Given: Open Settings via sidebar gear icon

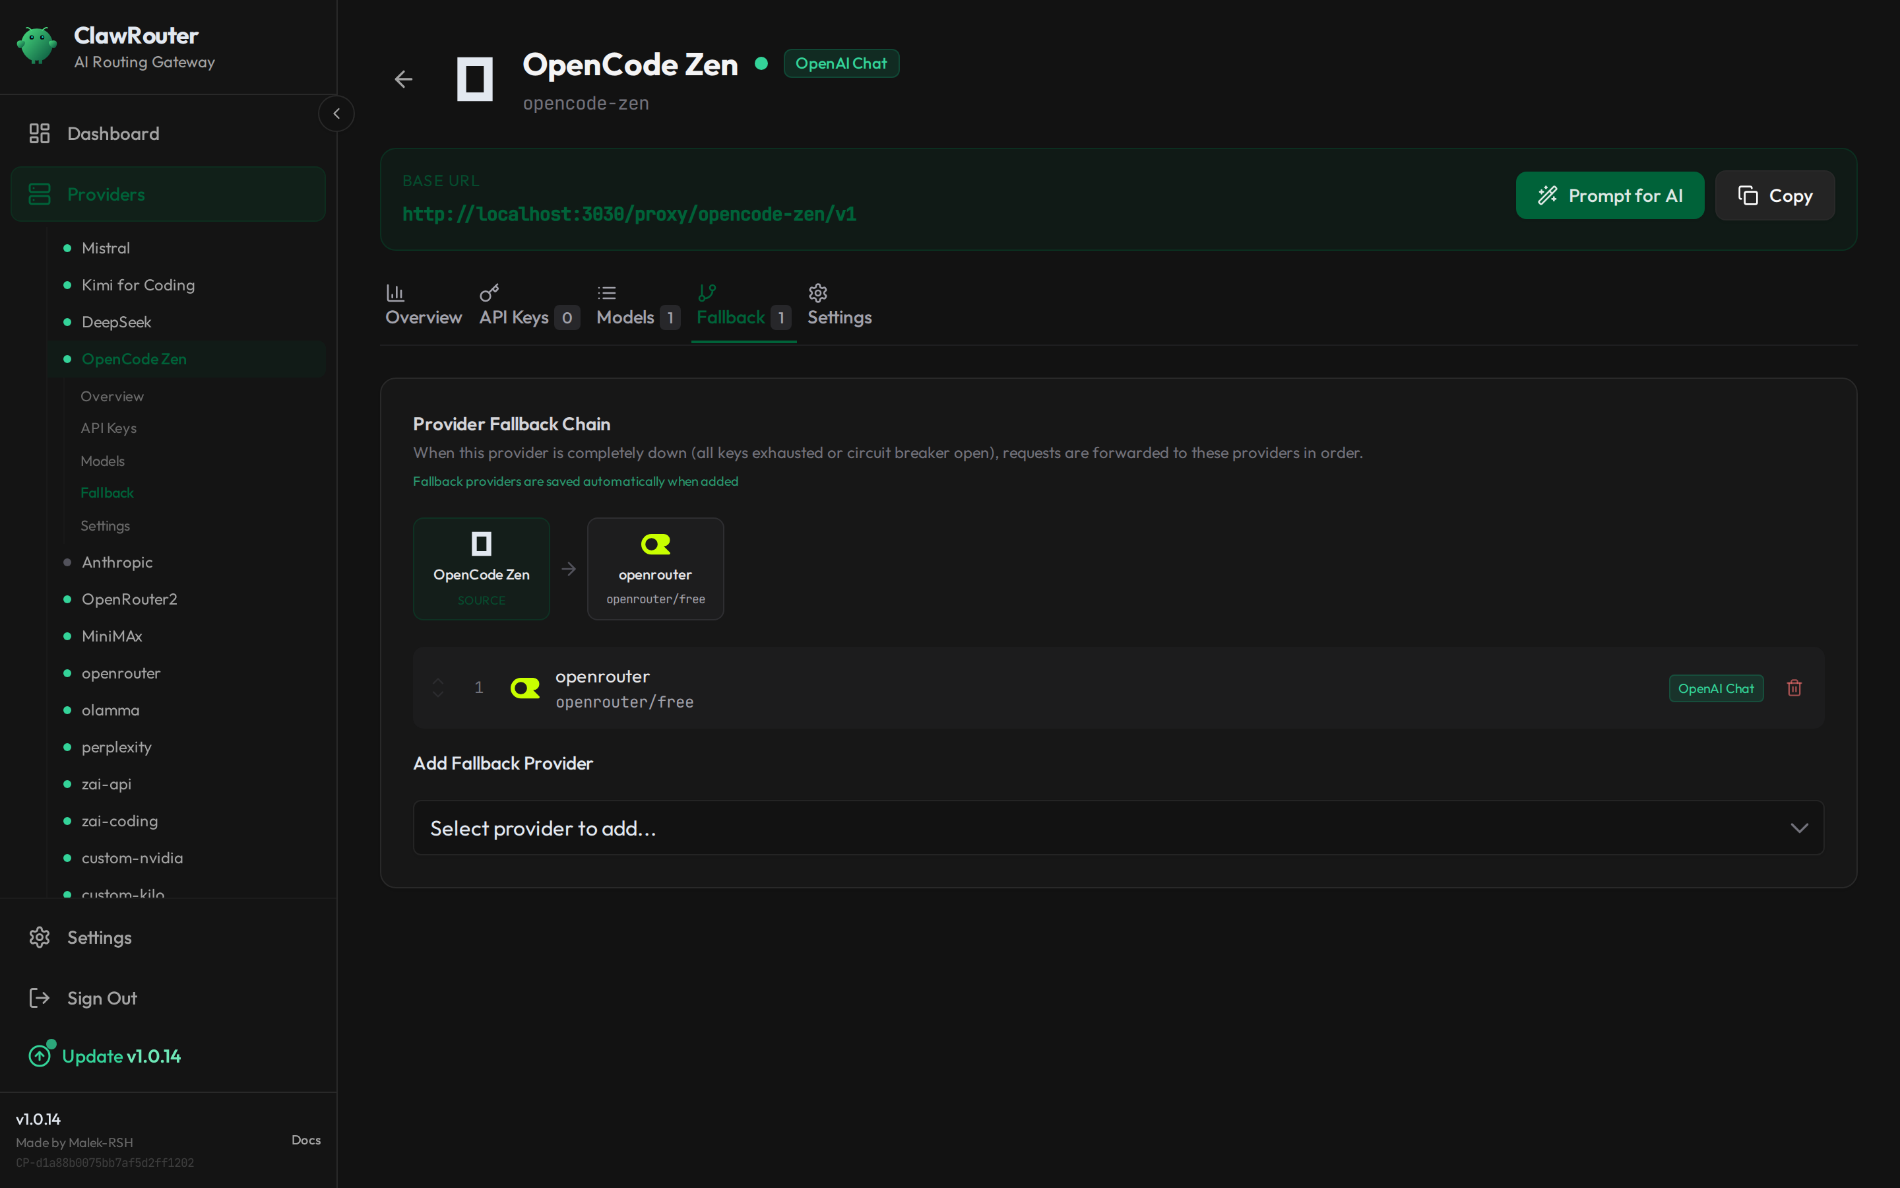Looking at the screenshot, I should [40, 937].
